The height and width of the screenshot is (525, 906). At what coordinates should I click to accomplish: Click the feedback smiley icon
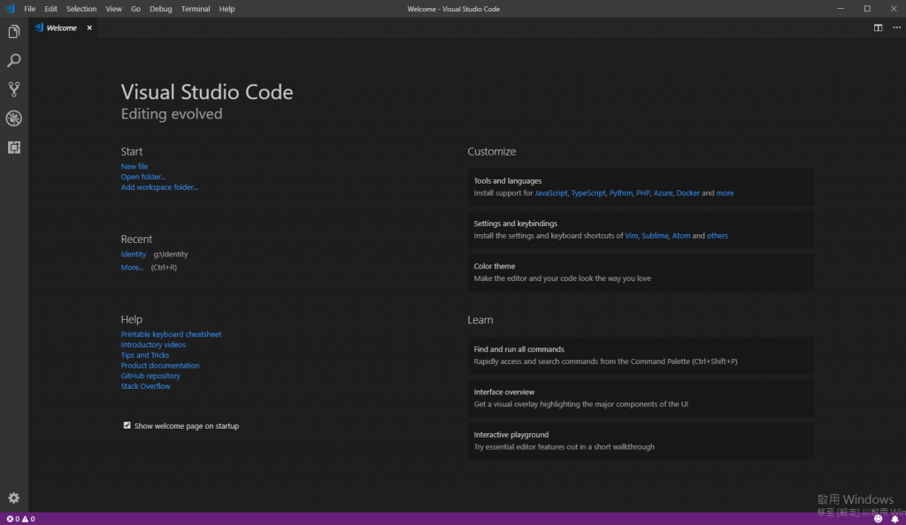(879, 519)
